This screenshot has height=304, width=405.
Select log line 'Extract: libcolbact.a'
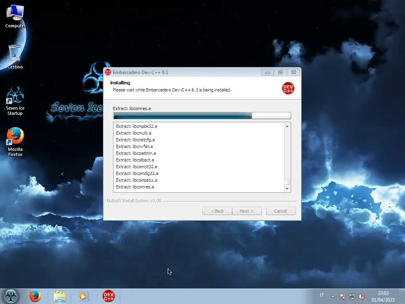tap(135, 160)
